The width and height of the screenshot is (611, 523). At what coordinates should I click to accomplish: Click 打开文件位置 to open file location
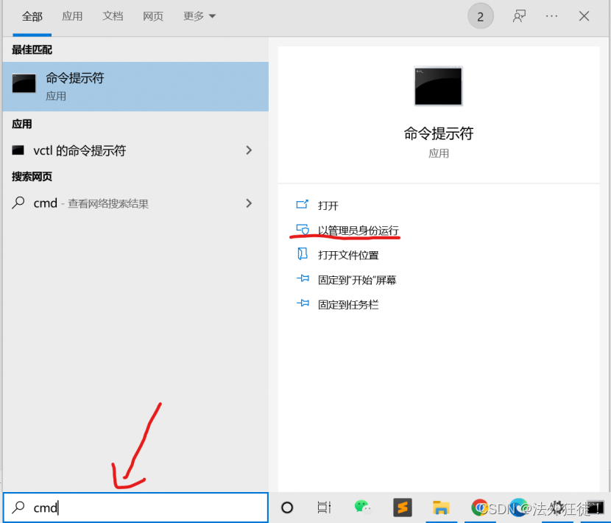(x=346, y=255)
